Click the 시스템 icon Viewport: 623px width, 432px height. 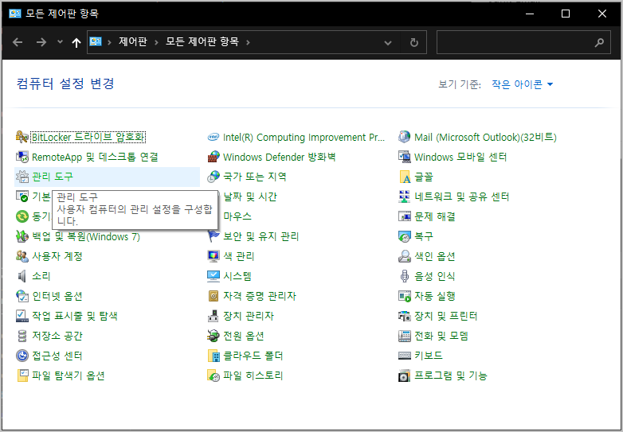point(214,276)
